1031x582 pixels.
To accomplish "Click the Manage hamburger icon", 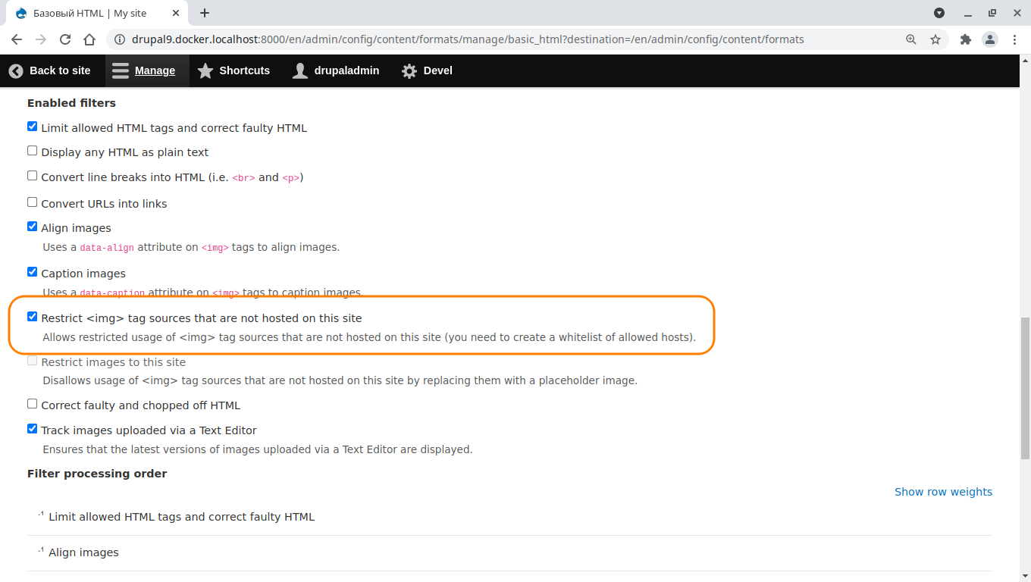I will [121, 70].
